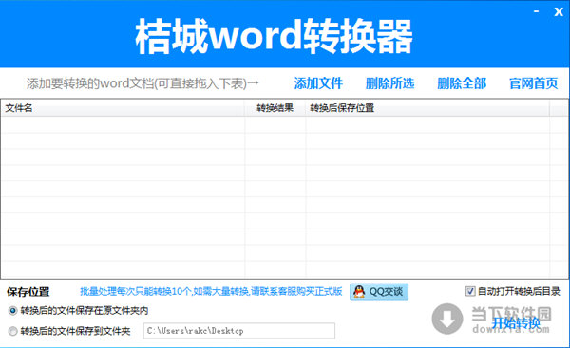Start conversion with 开始转换
The image size is (570, 348).
tap(516, 322)
